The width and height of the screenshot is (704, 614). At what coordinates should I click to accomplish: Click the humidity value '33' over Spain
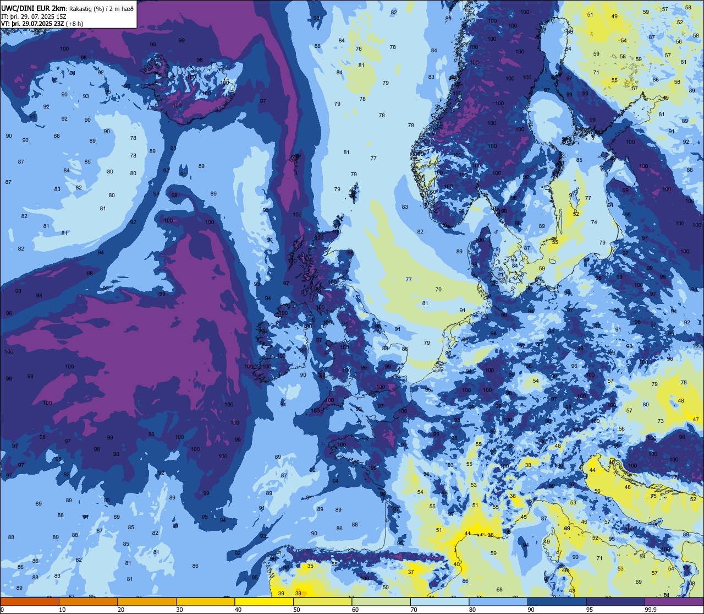(298, 593)
